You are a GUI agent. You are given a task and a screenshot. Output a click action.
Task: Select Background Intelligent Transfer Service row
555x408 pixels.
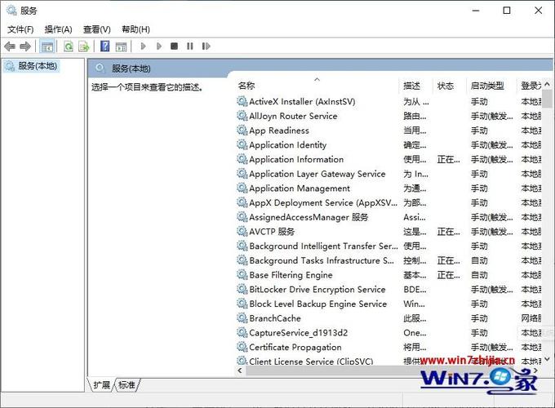click(x=388, y=246)
